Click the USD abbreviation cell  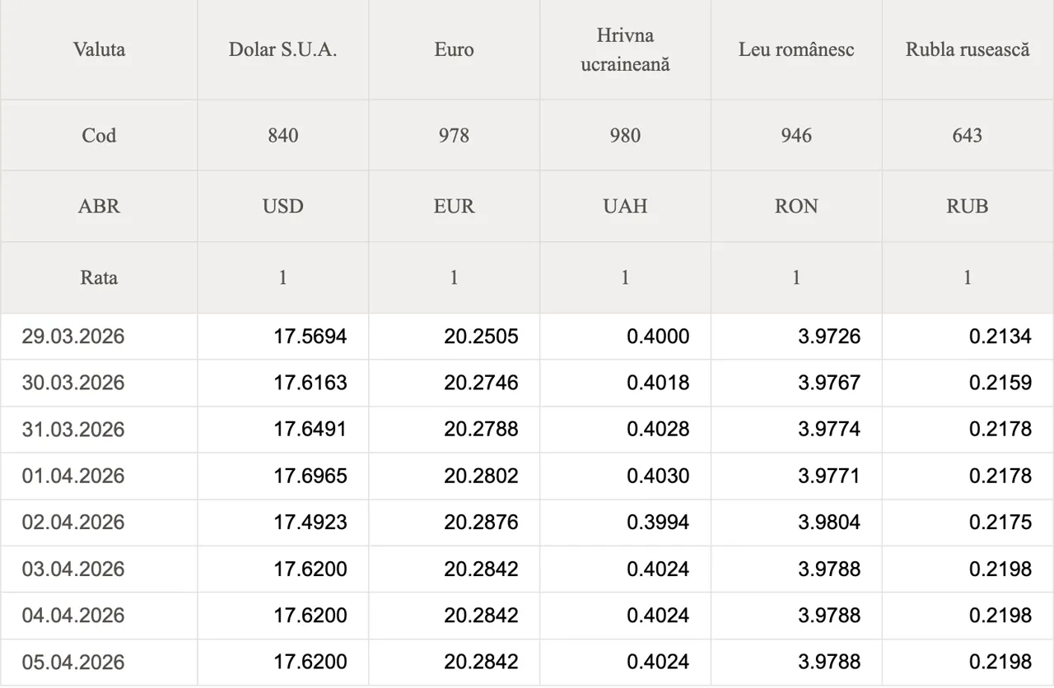tap(282, 206)
